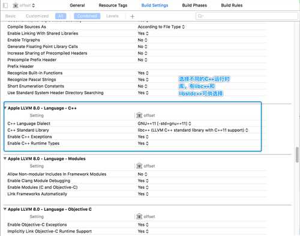This screenshot has width=300, height=236.
Task: Open the offset target selector
Action: coord(24,5)
